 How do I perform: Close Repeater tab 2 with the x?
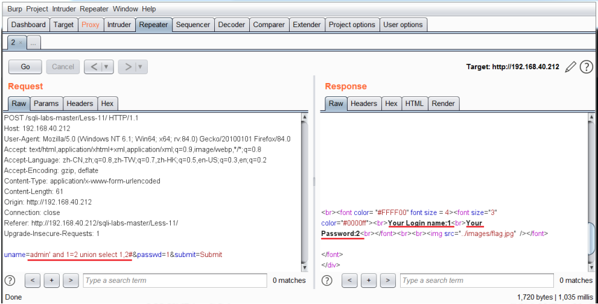tap(21, 43)
